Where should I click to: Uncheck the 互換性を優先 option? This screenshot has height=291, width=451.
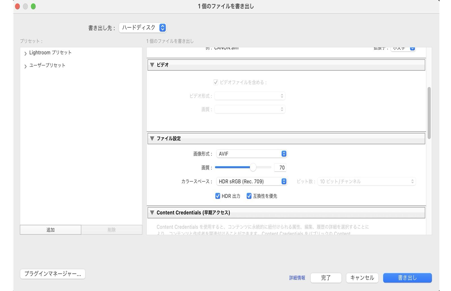coord(249,196)
